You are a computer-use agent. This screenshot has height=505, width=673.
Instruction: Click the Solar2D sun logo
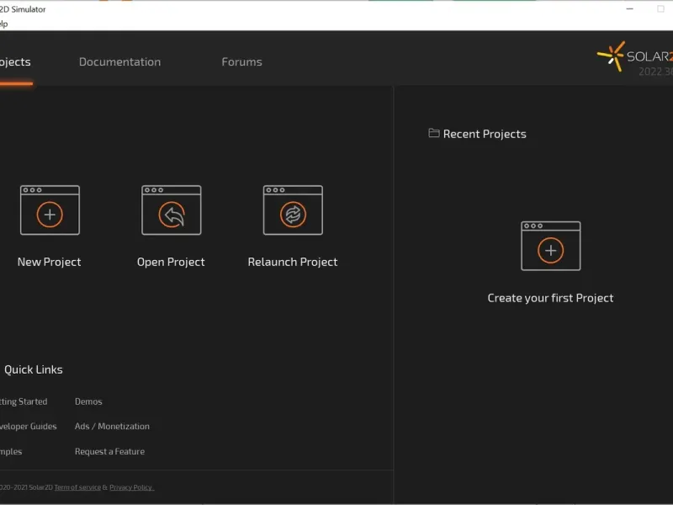tap(611, 56)
